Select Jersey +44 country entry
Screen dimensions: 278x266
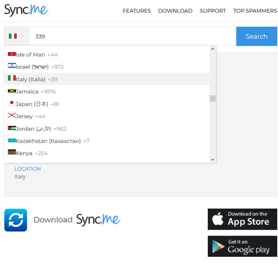pyautogui.click(x=107, y=116)
